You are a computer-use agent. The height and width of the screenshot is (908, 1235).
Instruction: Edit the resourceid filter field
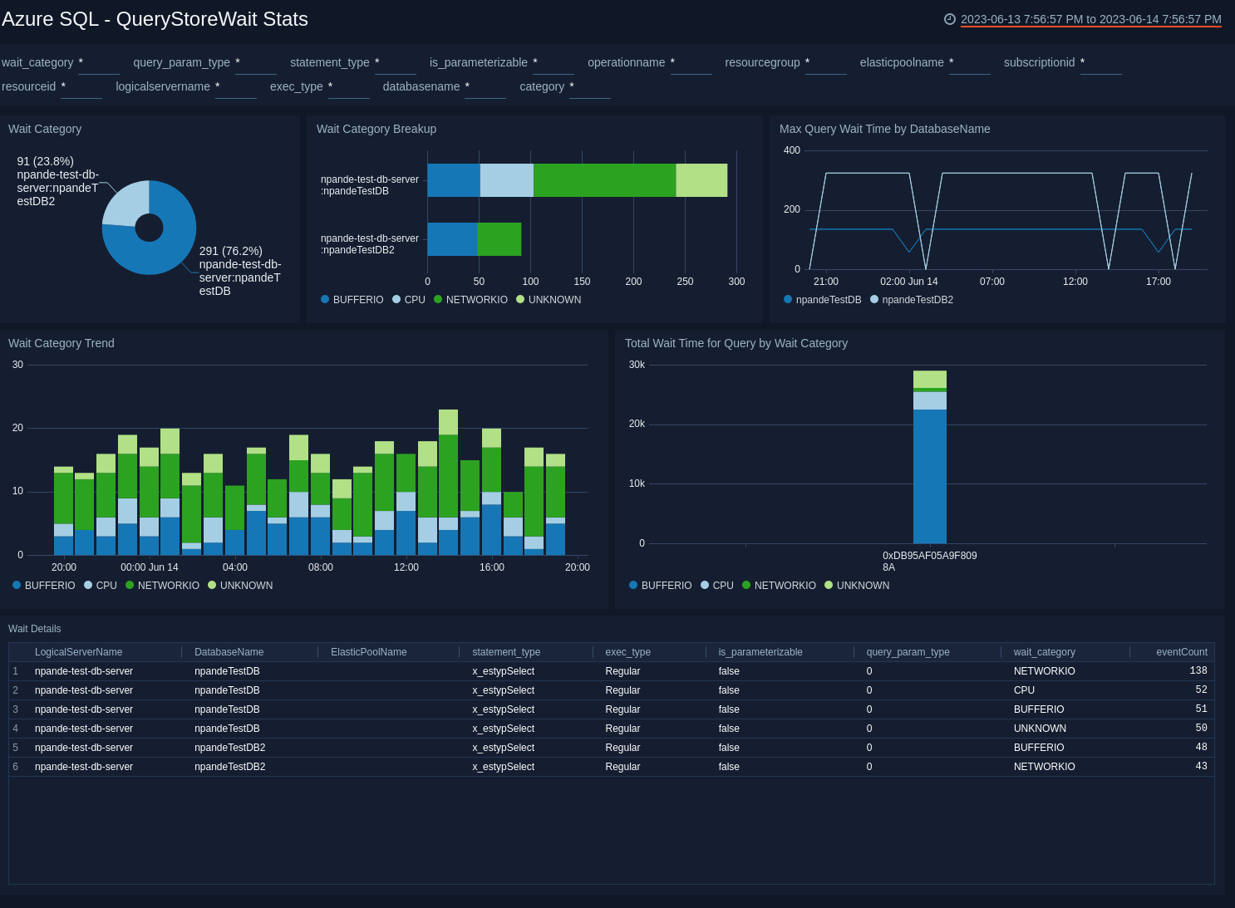point(81,87)
